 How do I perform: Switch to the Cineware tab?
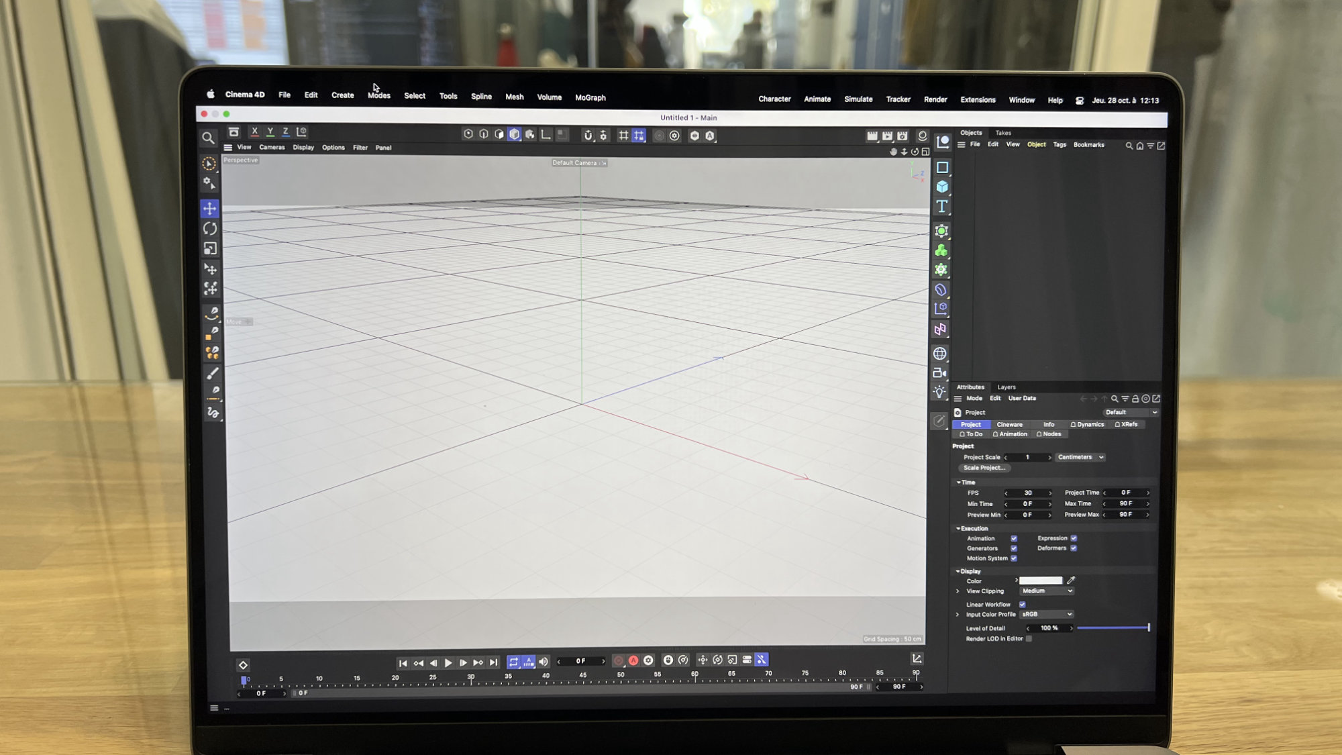pyautogui.click(x=1009, y=425)
